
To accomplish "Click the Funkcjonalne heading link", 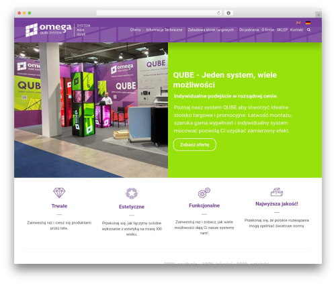I will (204, 205).
